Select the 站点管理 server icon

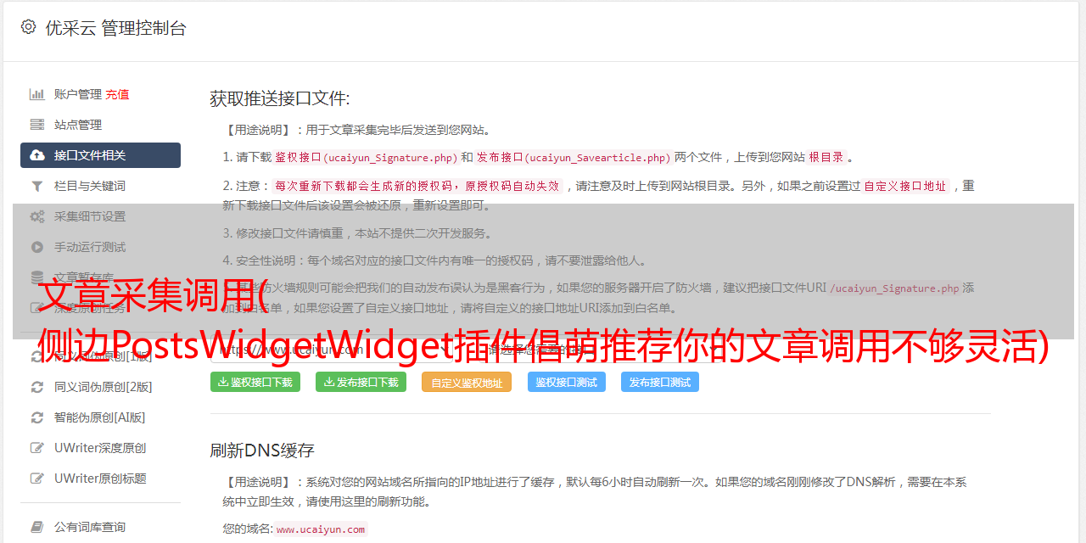[x=37, y=125]
